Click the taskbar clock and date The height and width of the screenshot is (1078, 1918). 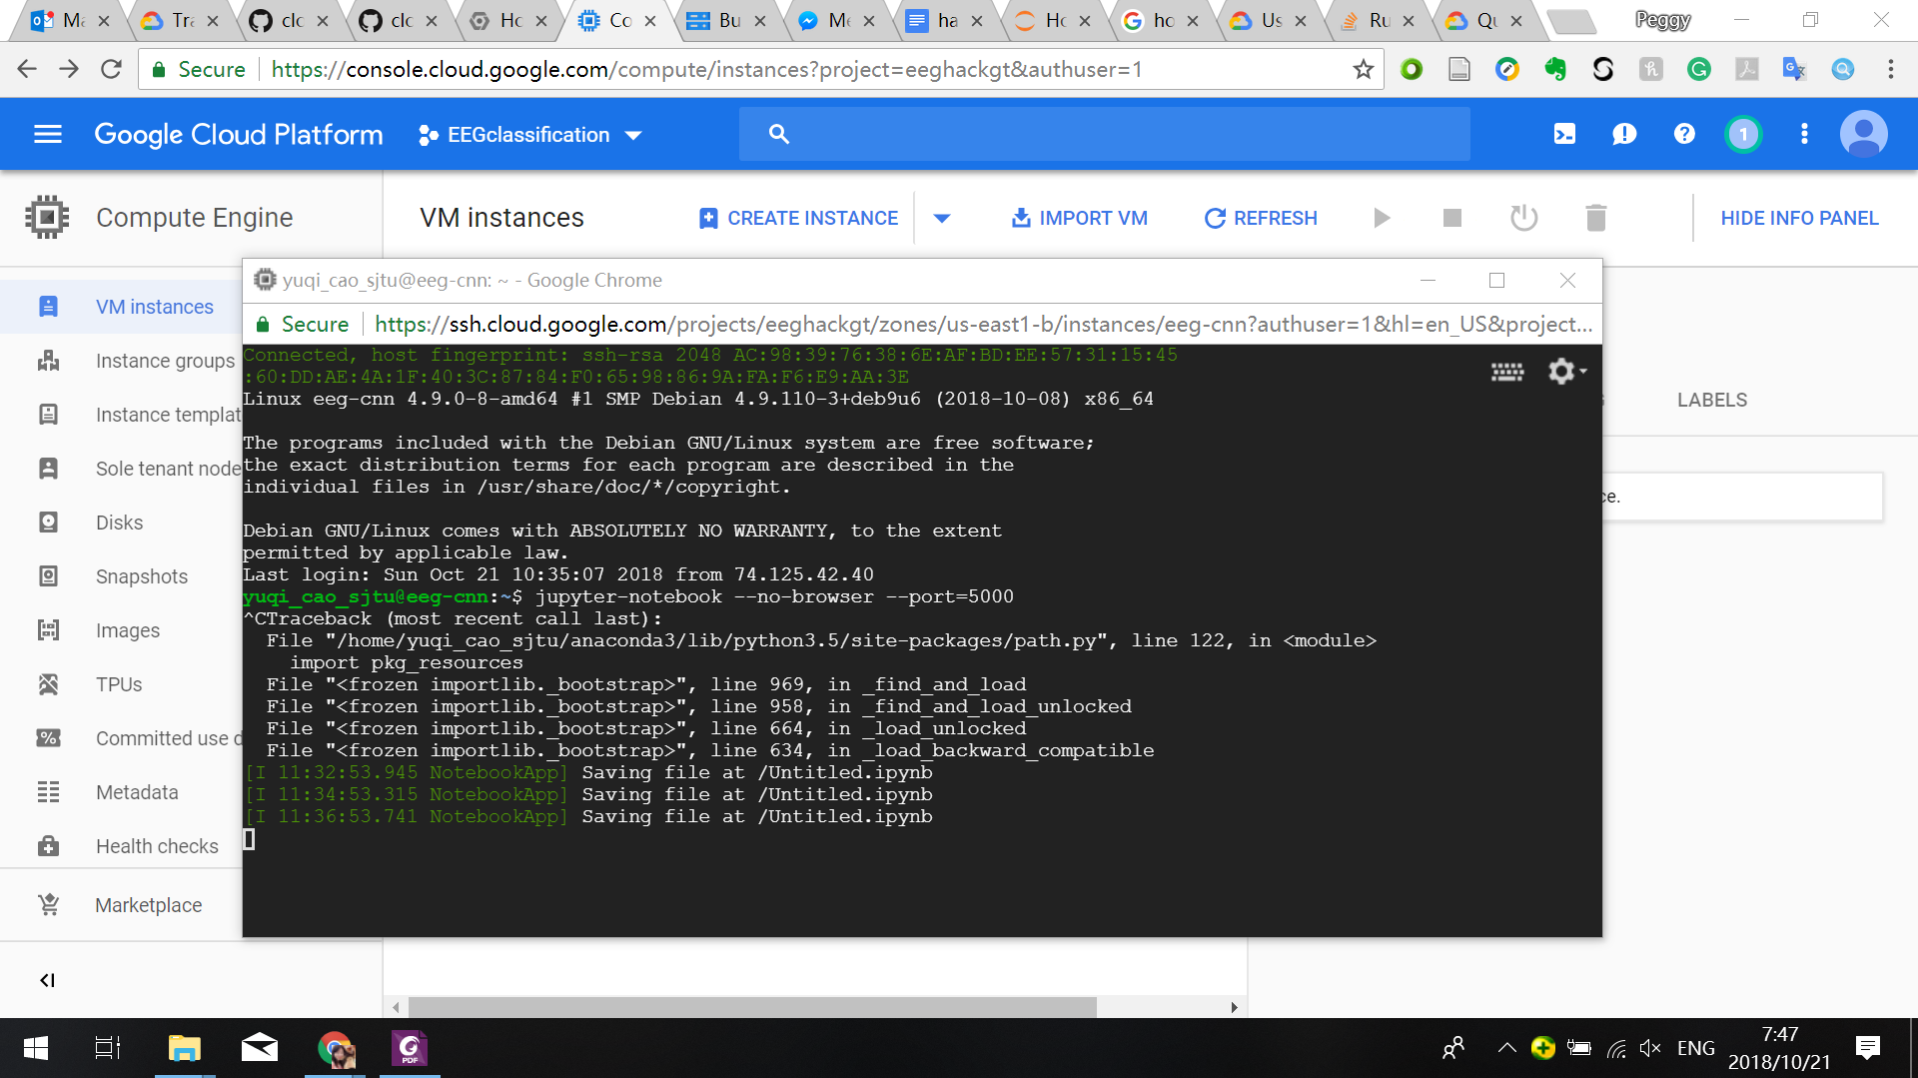tap(1779, 1048)
